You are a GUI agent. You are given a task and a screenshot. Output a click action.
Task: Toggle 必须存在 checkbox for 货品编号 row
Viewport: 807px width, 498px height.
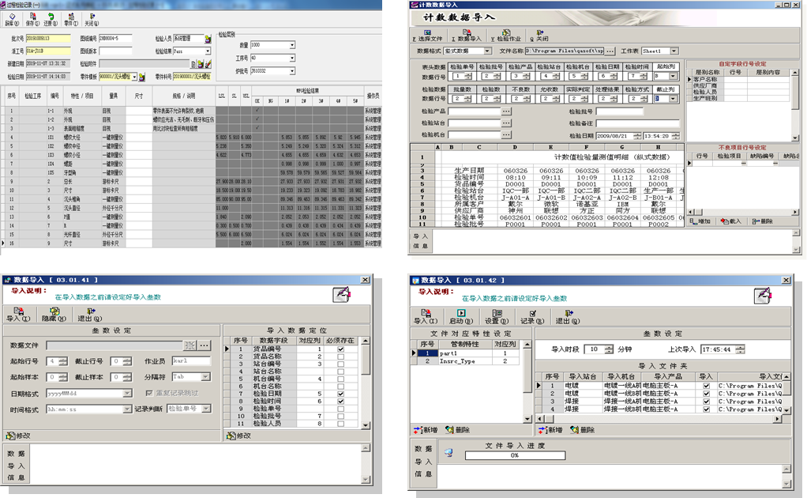tap(340, 349)
